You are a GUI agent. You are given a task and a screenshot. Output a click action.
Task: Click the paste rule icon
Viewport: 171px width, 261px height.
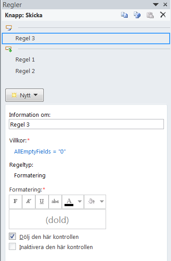pos(150,15)
